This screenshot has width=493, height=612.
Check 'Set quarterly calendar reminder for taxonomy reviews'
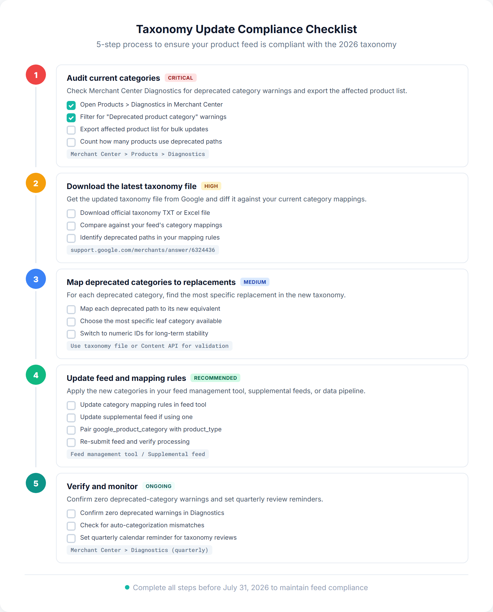(x=71, y=538)
